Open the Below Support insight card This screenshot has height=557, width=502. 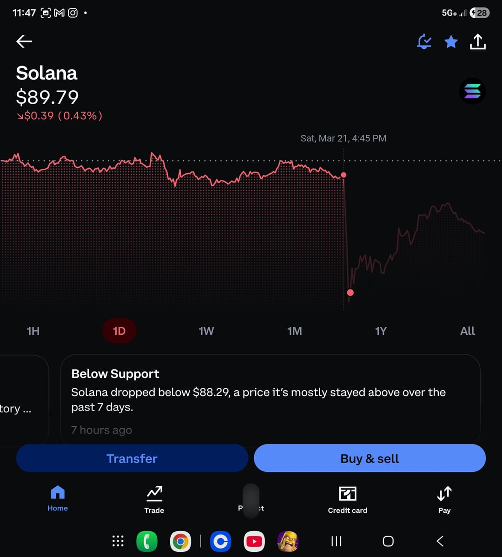[270, 399]
